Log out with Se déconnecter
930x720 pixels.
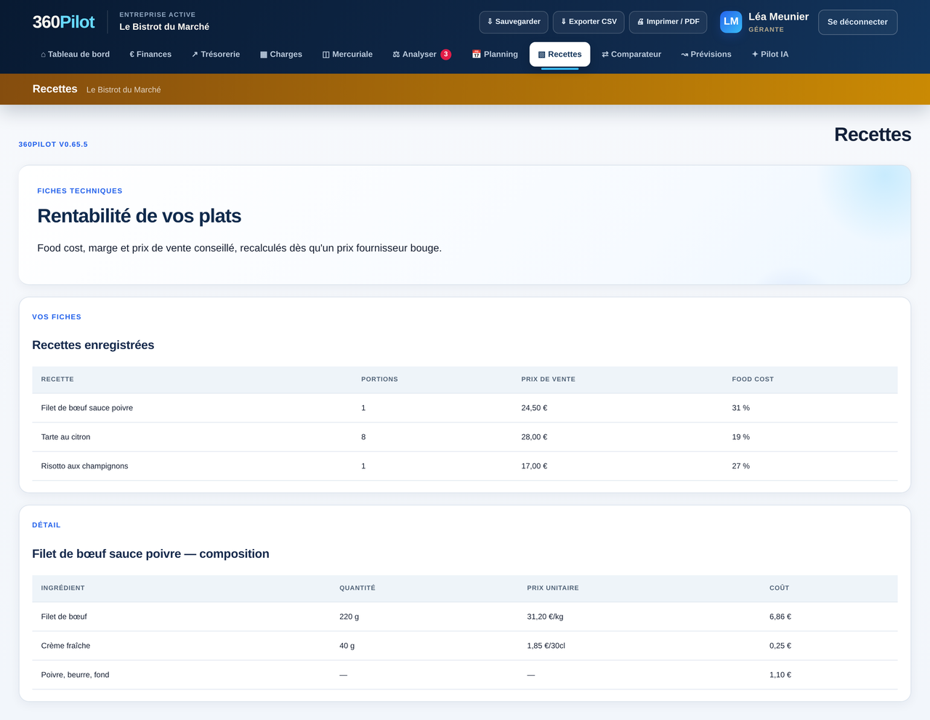point(857,22)
